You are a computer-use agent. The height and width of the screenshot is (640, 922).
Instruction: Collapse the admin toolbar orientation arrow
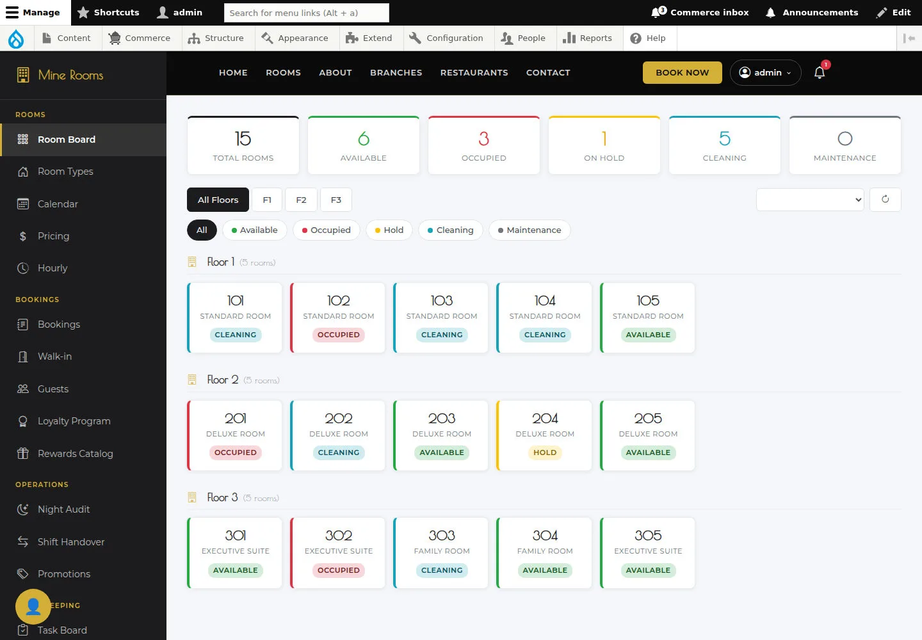click(909, 38)
